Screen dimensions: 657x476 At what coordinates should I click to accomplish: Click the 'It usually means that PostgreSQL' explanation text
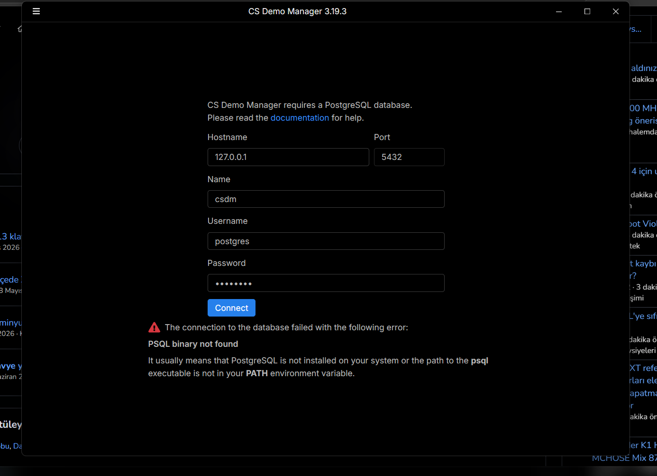click(318, 367)
